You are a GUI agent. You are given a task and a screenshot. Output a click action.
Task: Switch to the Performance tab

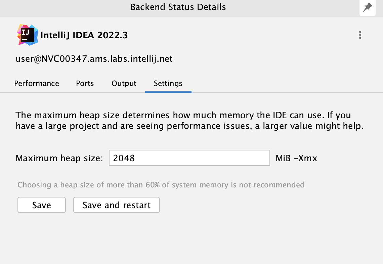point(36,83)
